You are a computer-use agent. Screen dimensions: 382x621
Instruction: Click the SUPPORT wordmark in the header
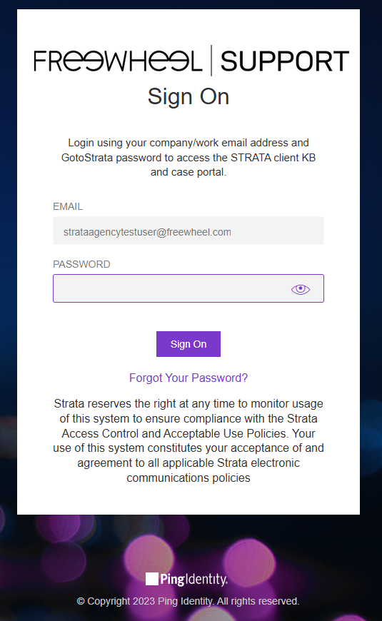click(x=284, y=61)
